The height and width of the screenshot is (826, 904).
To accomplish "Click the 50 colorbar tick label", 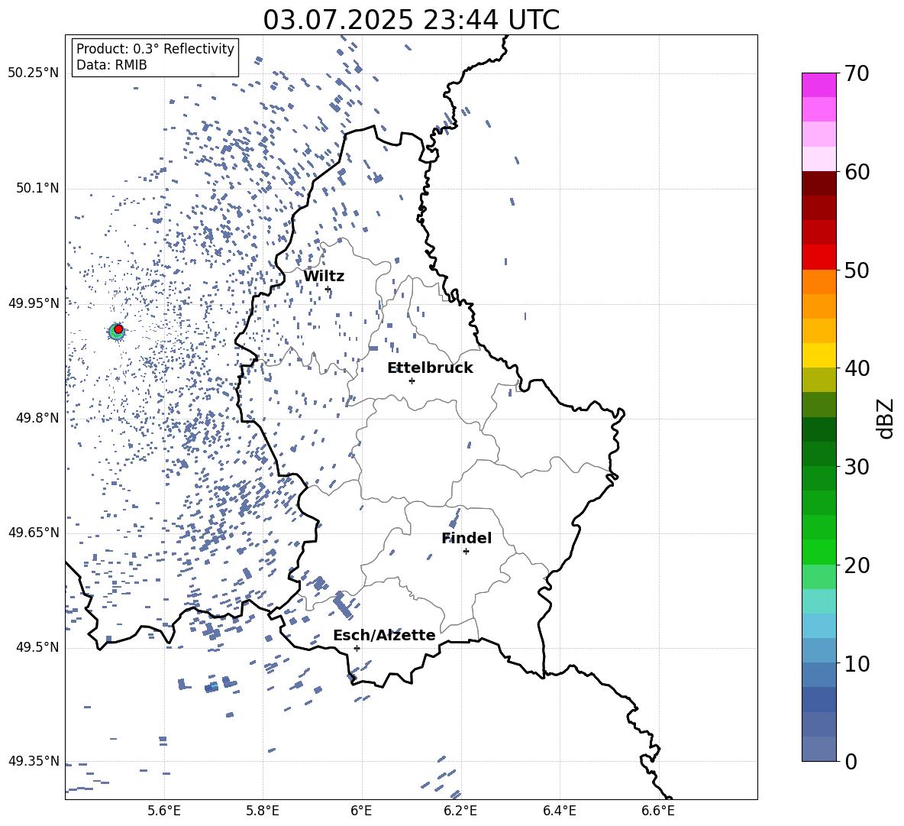I will click(x=857, y=270).
